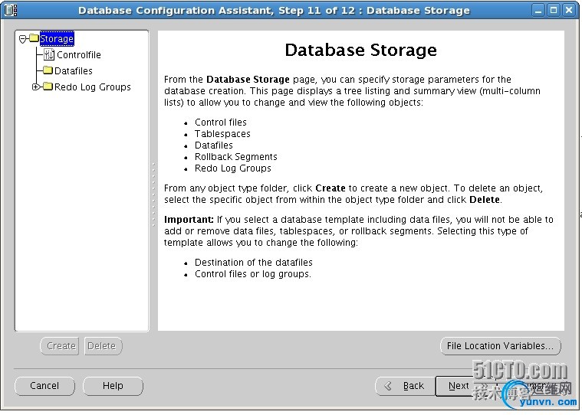Click 'Destination of the datafiles' text
This screenshot has width=582, height=415.
pyautogui.click(x=254, y=263)
